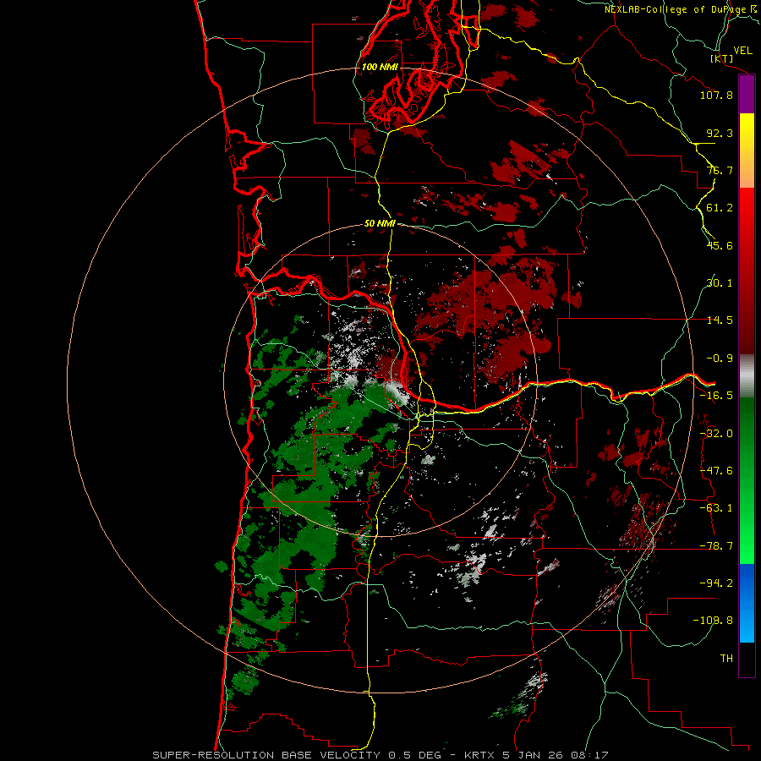Select the 14.5 scale value
The width and height of the screenshot is (761, 761).
(720, 320)
